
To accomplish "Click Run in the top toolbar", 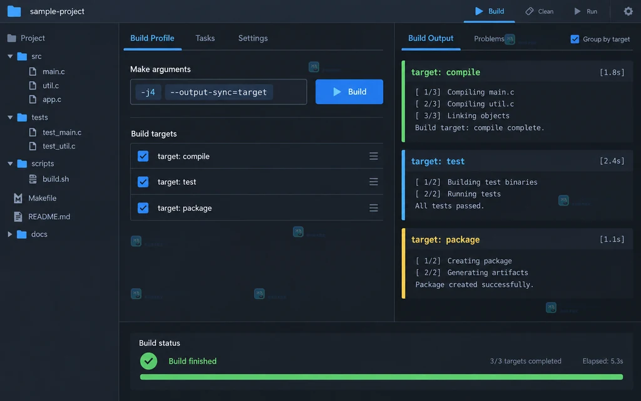I will tap(586, 11).
